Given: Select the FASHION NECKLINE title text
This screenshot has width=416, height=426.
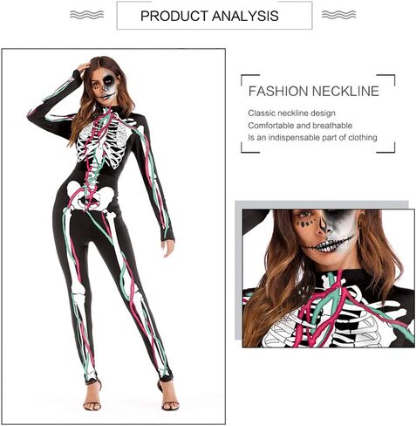Looking at the screenshot, I should (314, 91).
